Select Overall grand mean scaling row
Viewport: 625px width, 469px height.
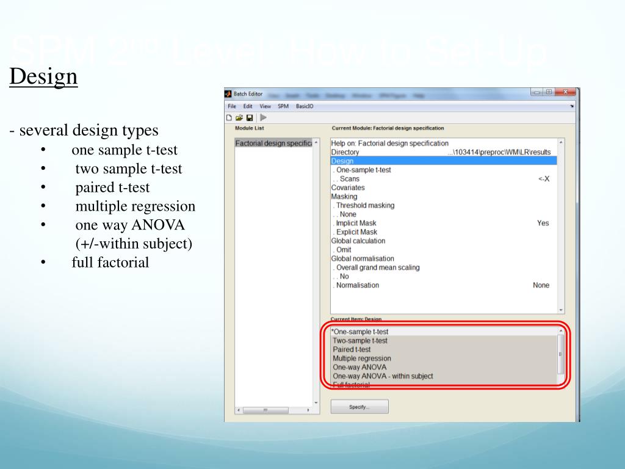click(x=444, y=267)
